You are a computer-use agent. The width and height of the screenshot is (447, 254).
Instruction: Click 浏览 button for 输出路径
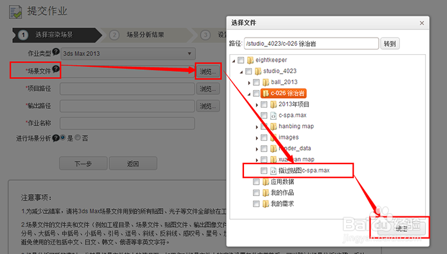click(x=208, y=106)
